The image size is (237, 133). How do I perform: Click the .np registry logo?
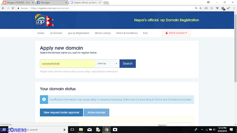(40, 21)
